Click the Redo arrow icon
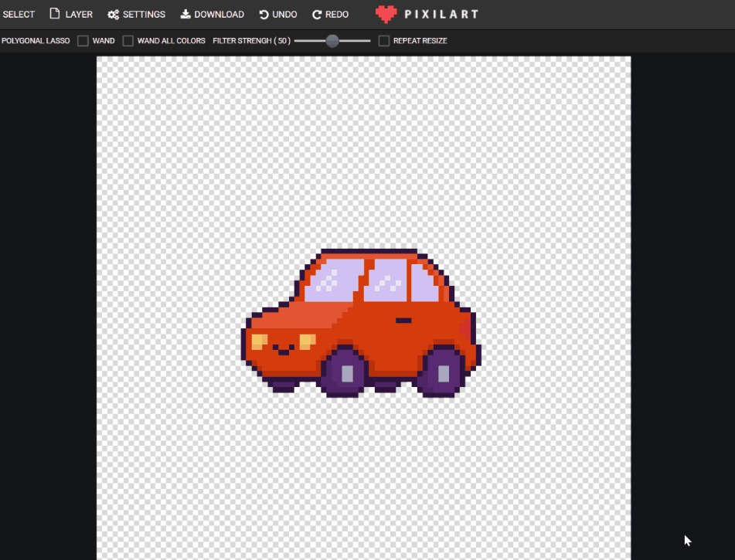 click(x=317, y=15)
